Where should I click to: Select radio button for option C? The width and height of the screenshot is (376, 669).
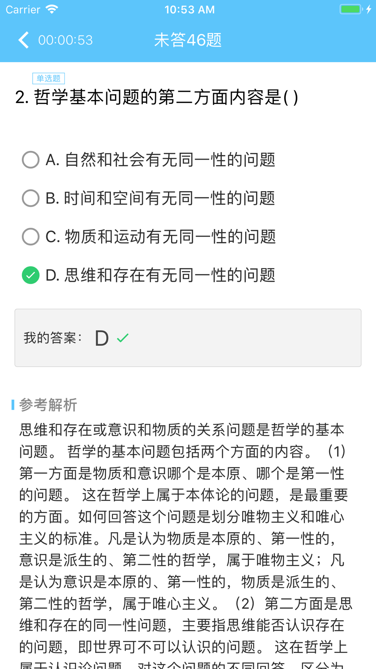(31, 237)
